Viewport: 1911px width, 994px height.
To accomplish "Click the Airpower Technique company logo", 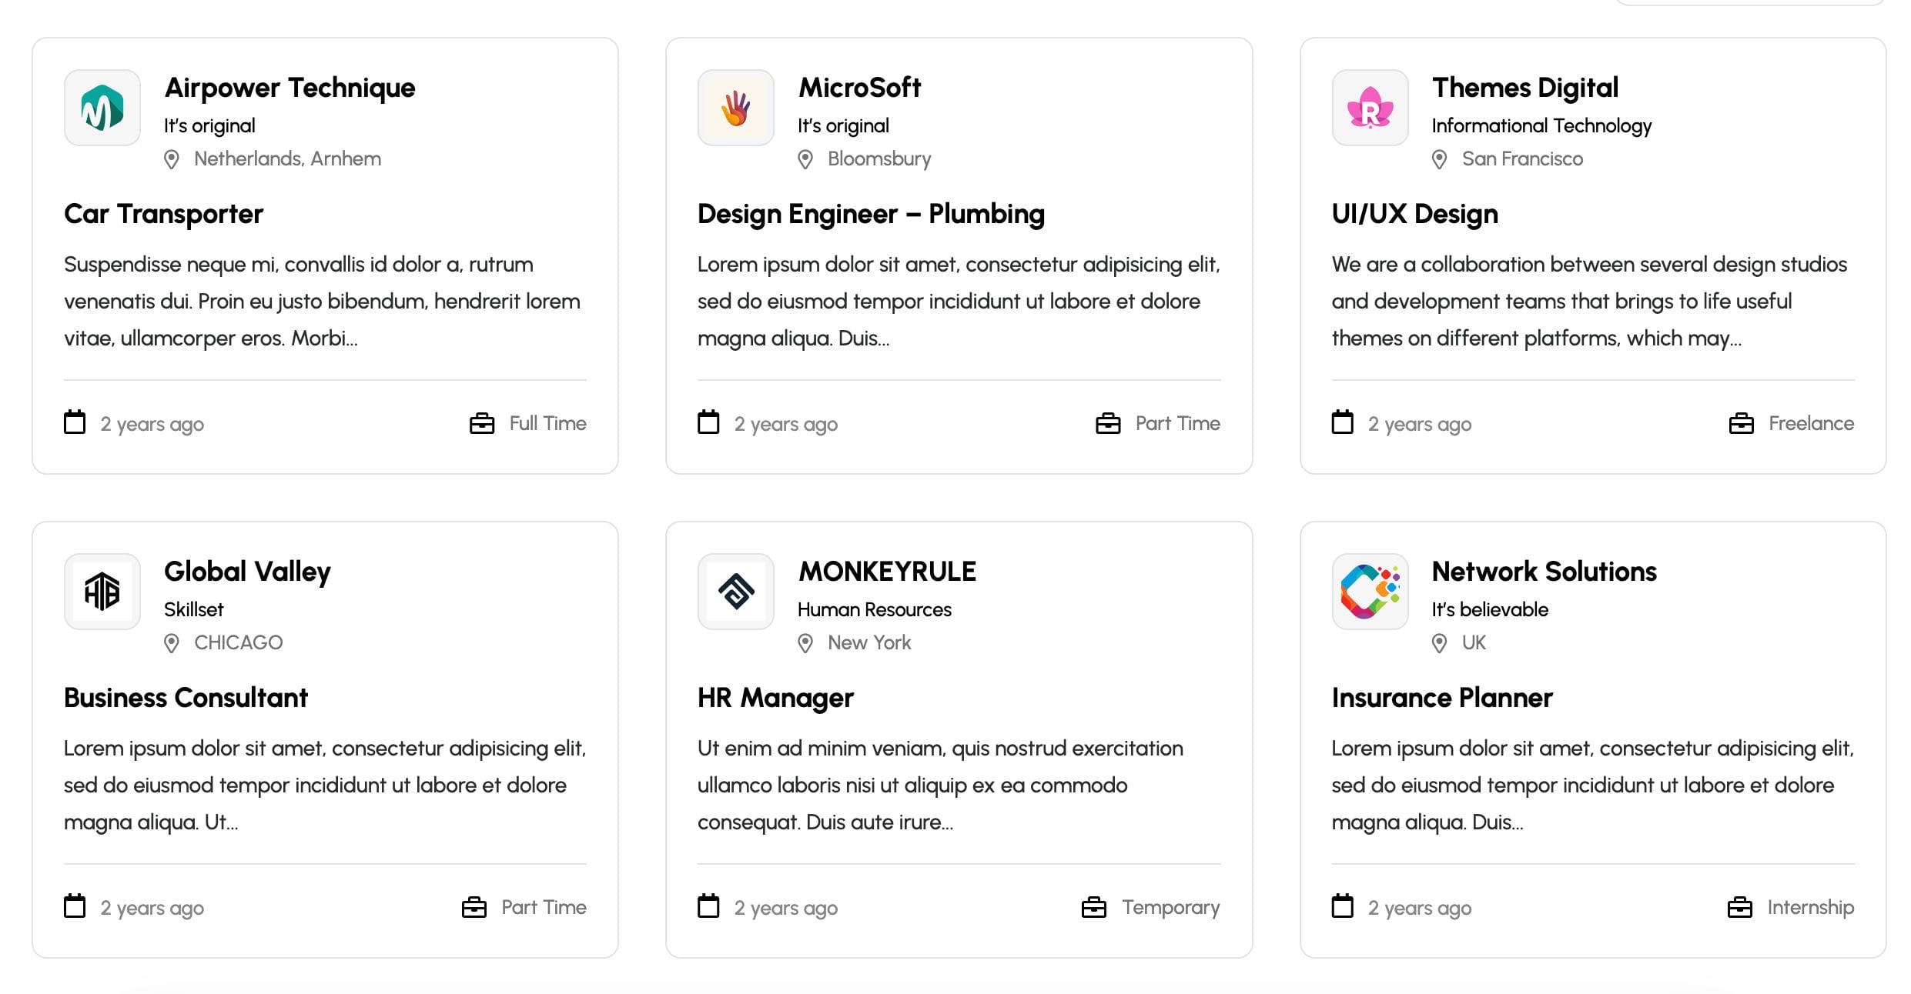I will pos(102,108).
